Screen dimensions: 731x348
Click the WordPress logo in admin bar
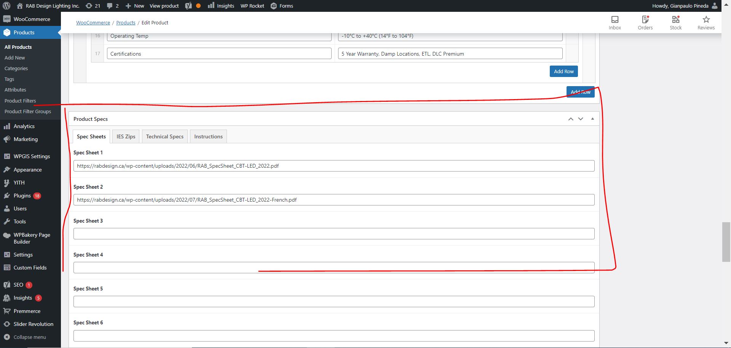pyautogui.click(x=6, y=6)
